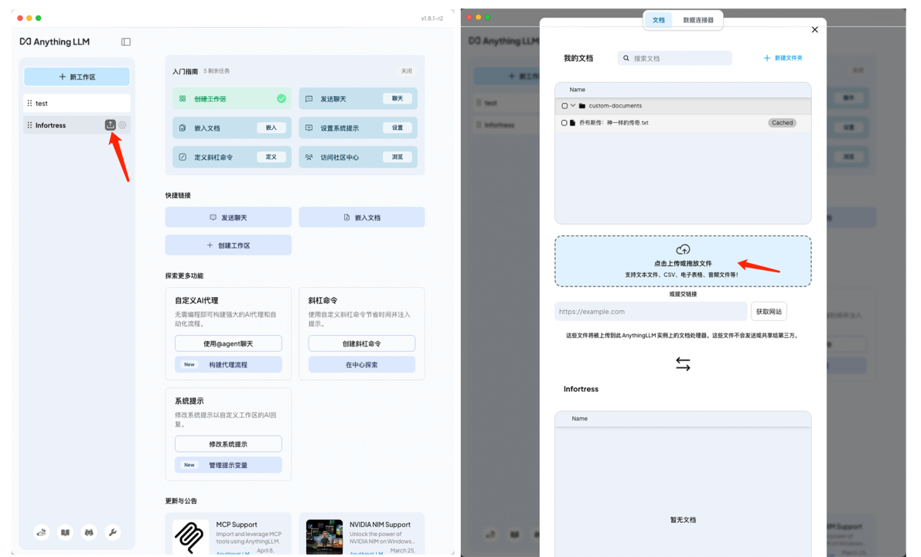This screenshot has height=557, width=921.
Task: Open the wrench settings icon in the sidebar footer
Action: [112, 532]
